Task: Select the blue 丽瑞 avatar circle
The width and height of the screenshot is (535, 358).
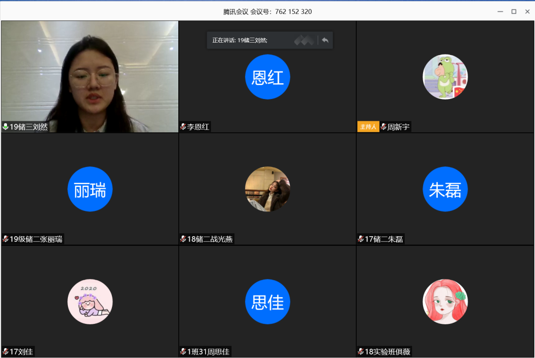Action: tap(90, 189)
